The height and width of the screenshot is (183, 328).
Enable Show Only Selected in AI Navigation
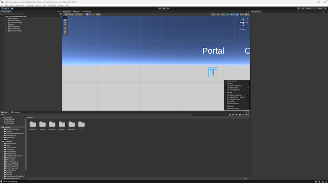pos(234,86)
